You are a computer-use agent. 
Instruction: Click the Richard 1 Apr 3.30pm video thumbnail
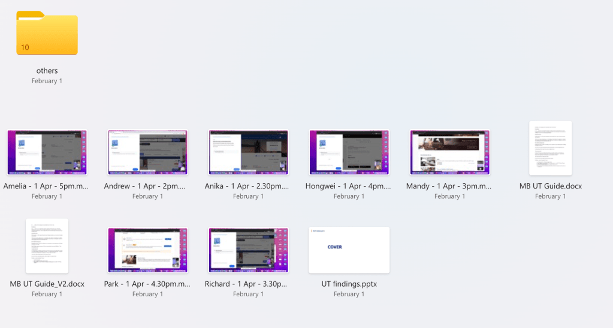pos(248,250)
